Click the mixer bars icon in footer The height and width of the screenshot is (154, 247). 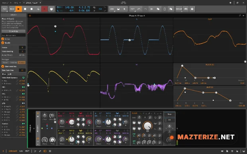(x=50, y=151)
